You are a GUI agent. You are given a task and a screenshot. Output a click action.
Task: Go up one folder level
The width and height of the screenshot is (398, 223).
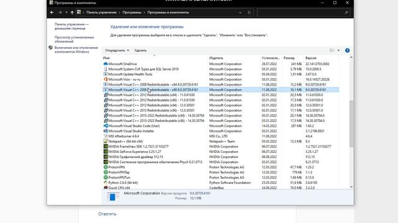pos(72,12)
